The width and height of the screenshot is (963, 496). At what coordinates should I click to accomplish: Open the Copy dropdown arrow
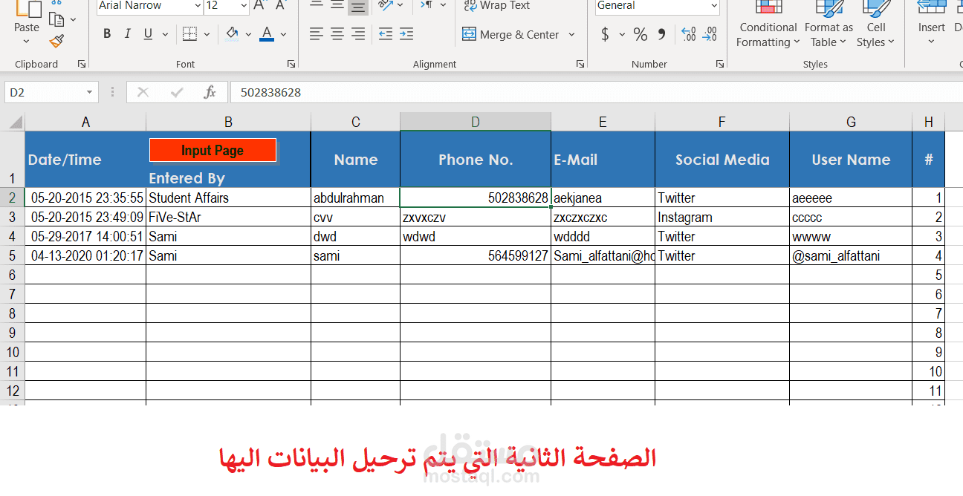[x=73, y=19]
